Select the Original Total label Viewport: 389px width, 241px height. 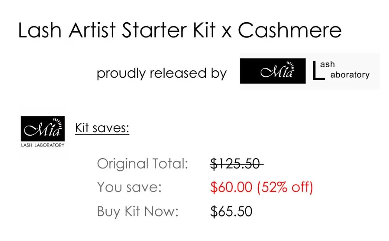142,164
